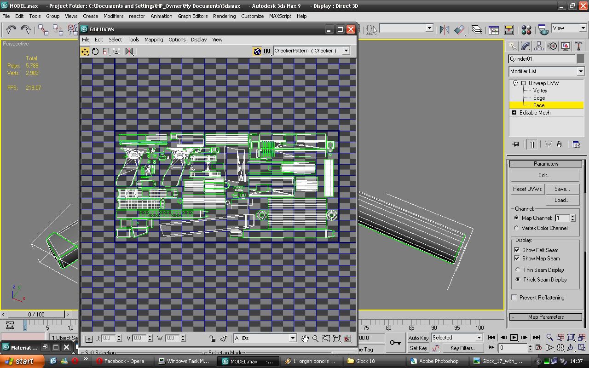This screenshot has height=368, width=589.
Task: Click the Set Key mode key icon
Action: tap(395, 342)
